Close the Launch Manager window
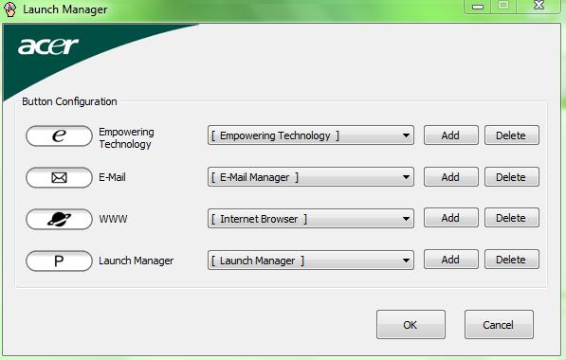The height and width of the screenshot is (360, 566). tap(539, 6)
